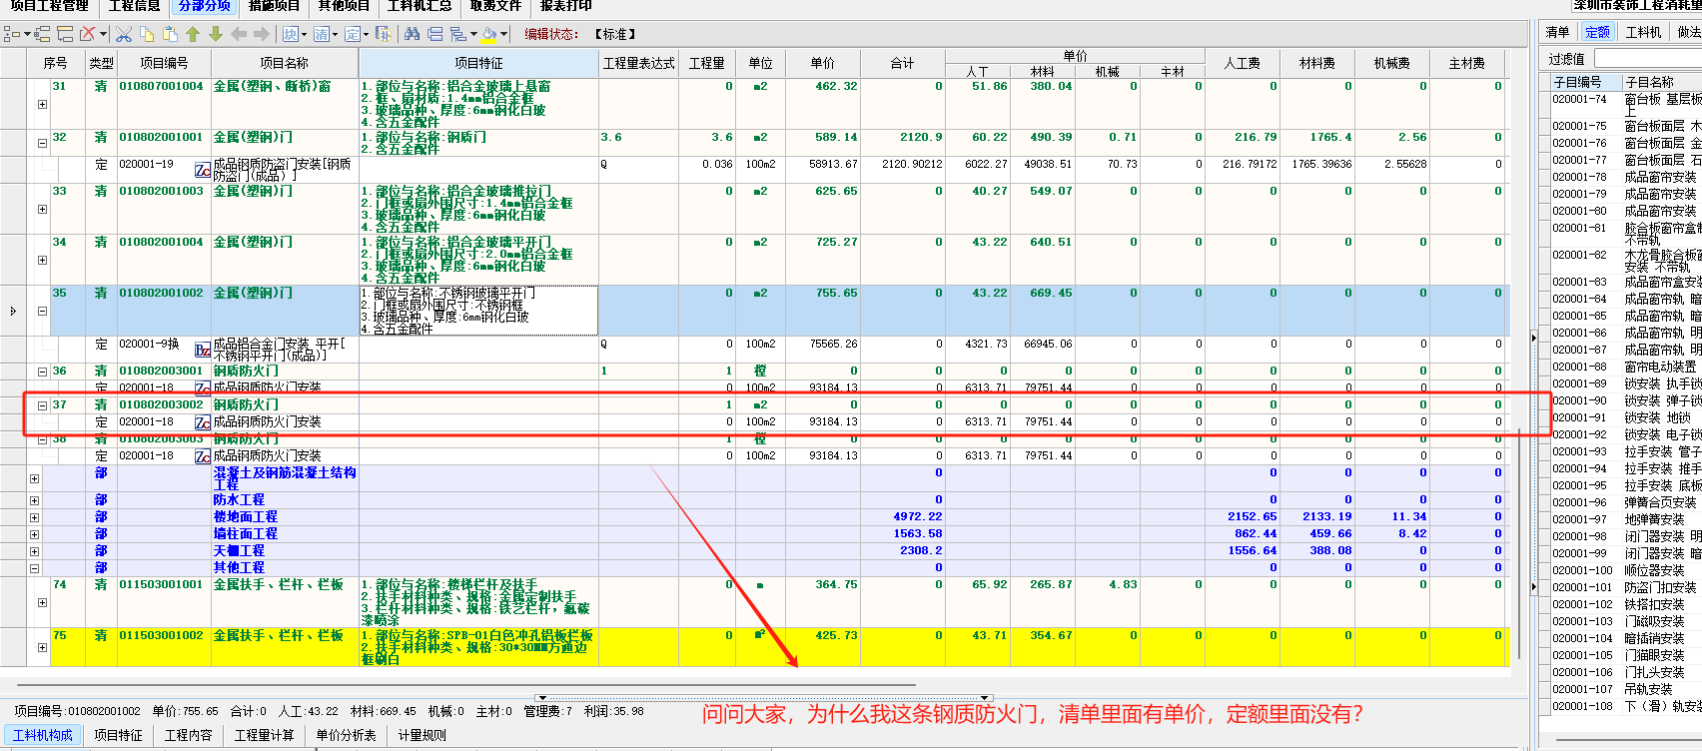
Task: Click the red X delete icon
Action: 87,34
